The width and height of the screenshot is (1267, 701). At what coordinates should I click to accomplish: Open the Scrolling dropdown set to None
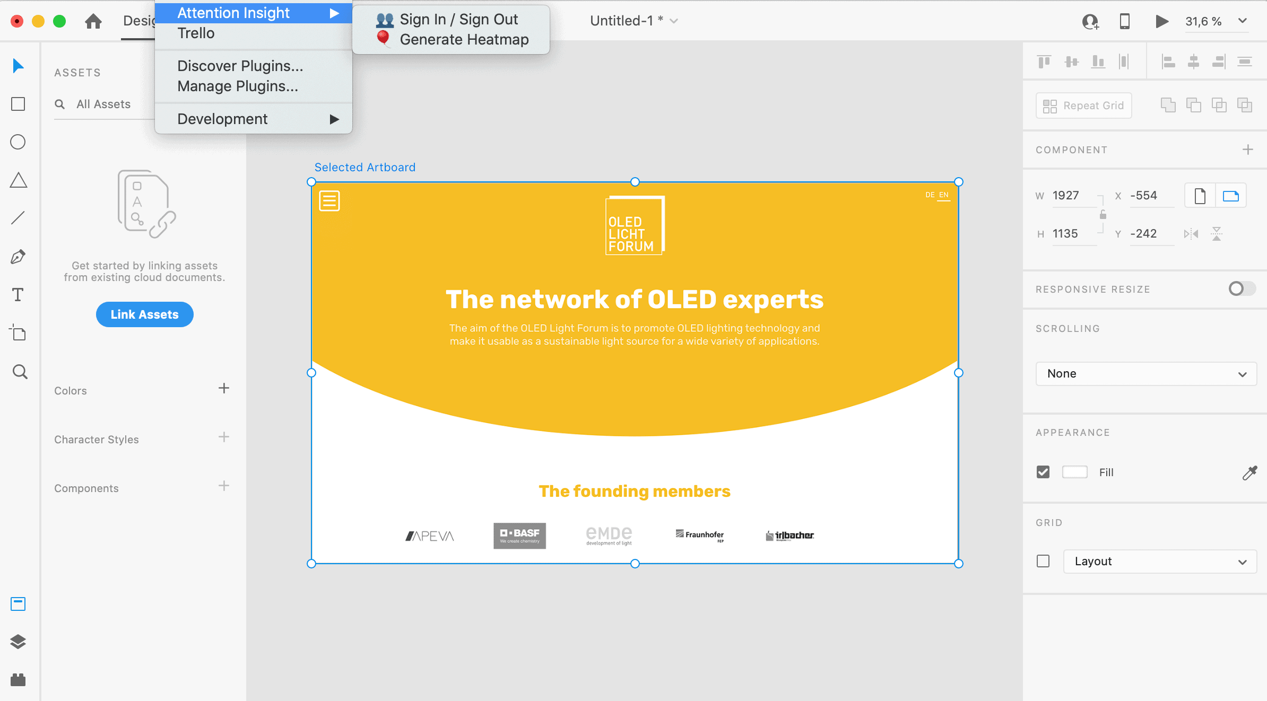click(1145, 374)
